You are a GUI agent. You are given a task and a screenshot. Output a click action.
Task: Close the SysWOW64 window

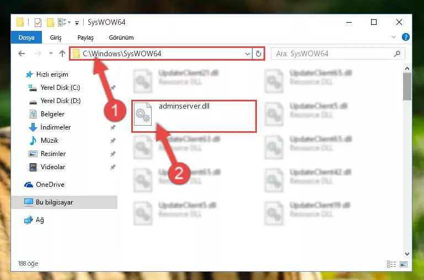click(399, 22)
